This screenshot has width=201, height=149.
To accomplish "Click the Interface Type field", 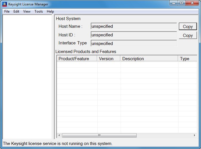I will pyautogui.click(x=134, y=44).
